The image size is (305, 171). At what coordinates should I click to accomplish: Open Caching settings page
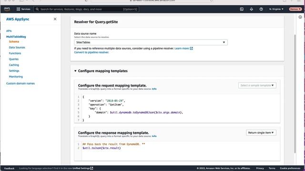(x=14, y=65)
